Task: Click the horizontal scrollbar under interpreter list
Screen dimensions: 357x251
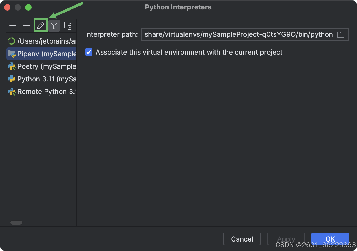Action: pyautogui.click(x=16, y=223)
